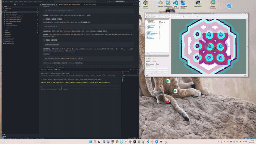Collapse the Global Options tree node in RViz
Image resolution: width=256 pixels, height=144 pixels.
pos(146,20)
